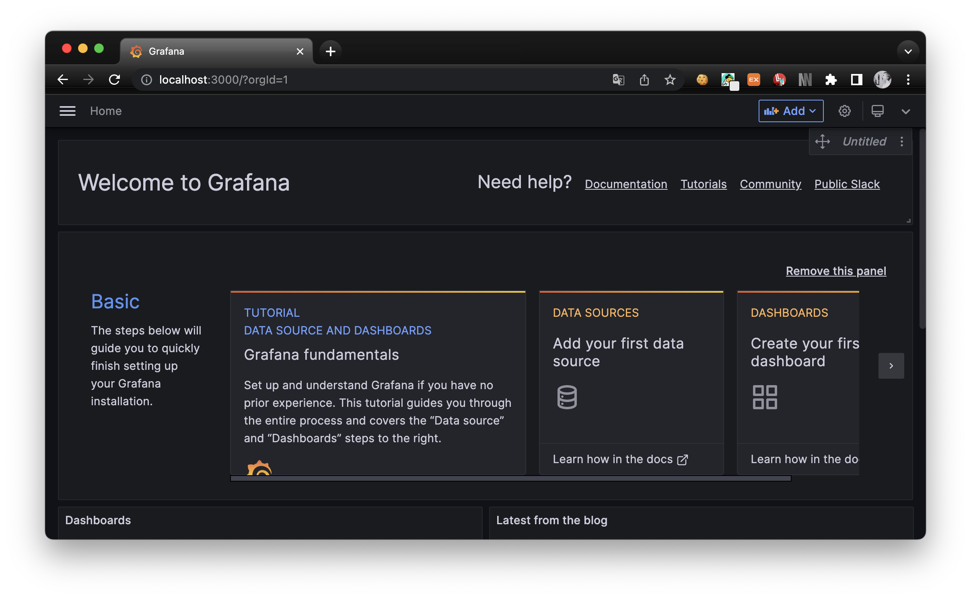Toggle browser side panel icon

coord(856,80)
